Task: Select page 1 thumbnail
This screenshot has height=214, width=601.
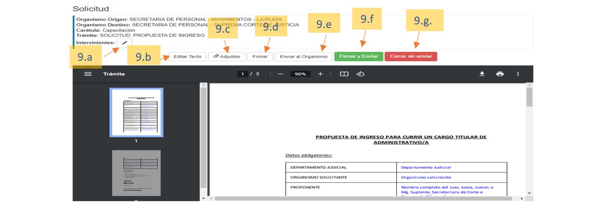Action: pyautogui.click(x=136, y=112)
